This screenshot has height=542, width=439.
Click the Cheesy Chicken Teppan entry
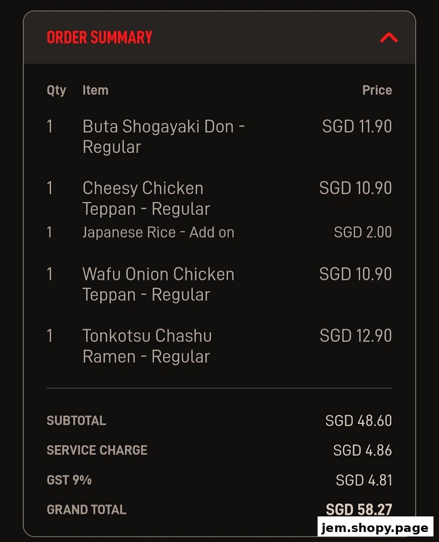145,198
